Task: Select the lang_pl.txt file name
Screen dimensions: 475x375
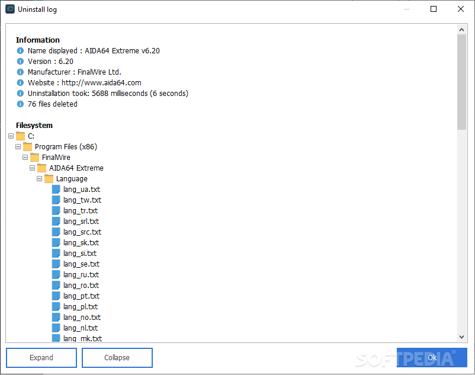Action: pos(81,306)
